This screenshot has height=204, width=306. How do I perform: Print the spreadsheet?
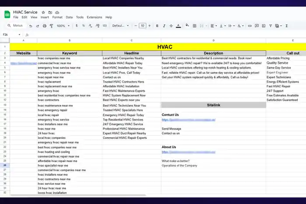(x=45, y=26)
